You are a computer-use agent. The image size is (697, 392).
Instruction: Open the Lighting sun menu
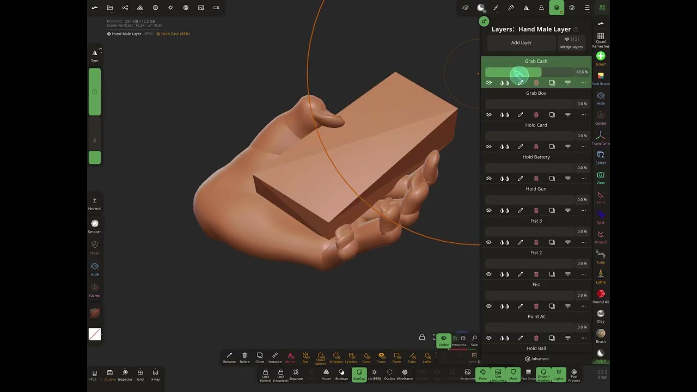[x=171, y=8]
